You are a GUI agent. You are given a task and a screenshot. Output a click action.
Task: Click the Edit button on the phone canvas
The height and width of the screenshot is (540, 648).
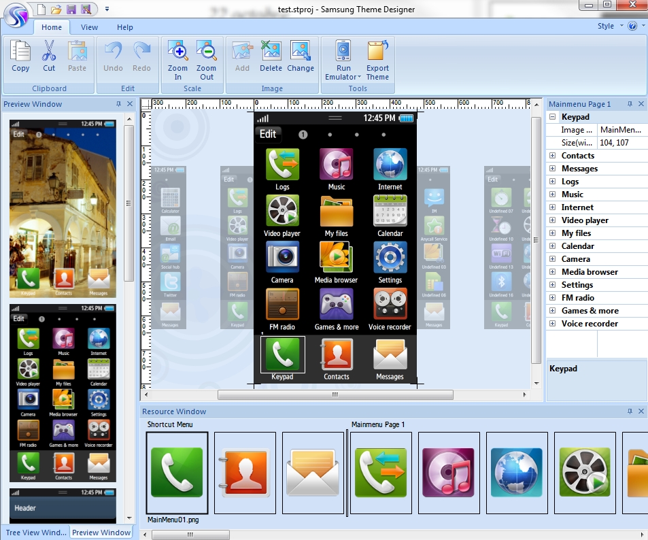pyautogui.click(x=268, y=134)
